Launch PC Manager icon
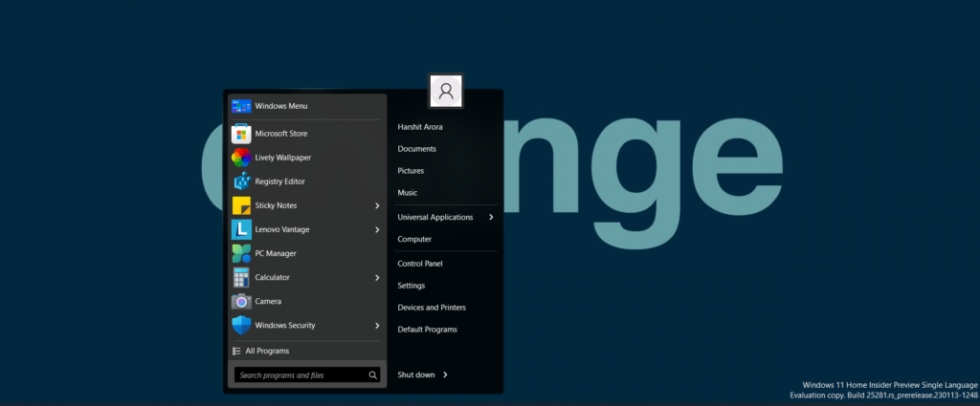Viewport: 980px width, 406px height. pyautogui.click(x=241, y=253)
